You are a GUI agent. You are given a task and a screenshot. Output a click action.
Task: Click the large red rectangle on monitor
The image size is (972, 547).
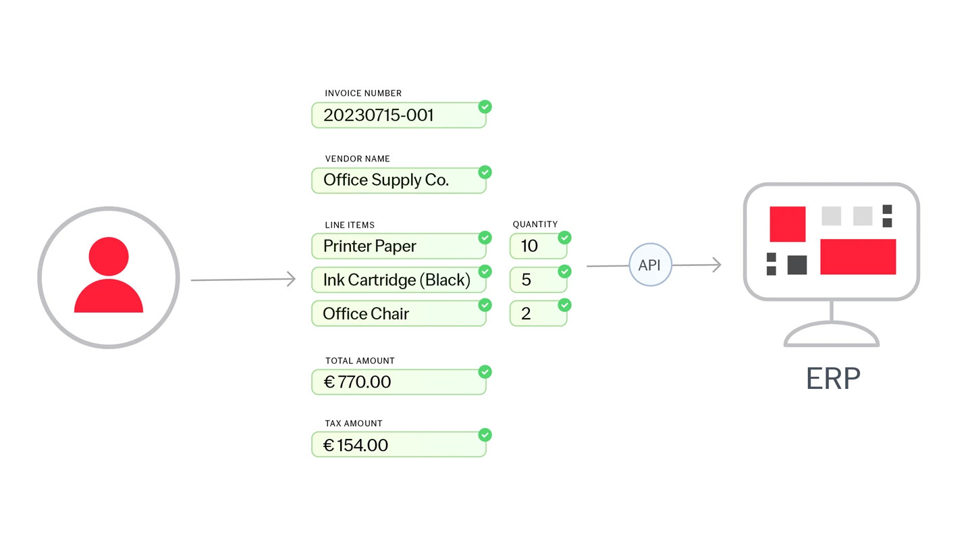coord(858,257)
